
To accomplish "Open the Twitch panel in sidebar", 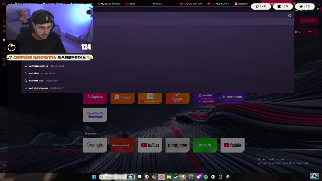I will (x=4, y=40).
